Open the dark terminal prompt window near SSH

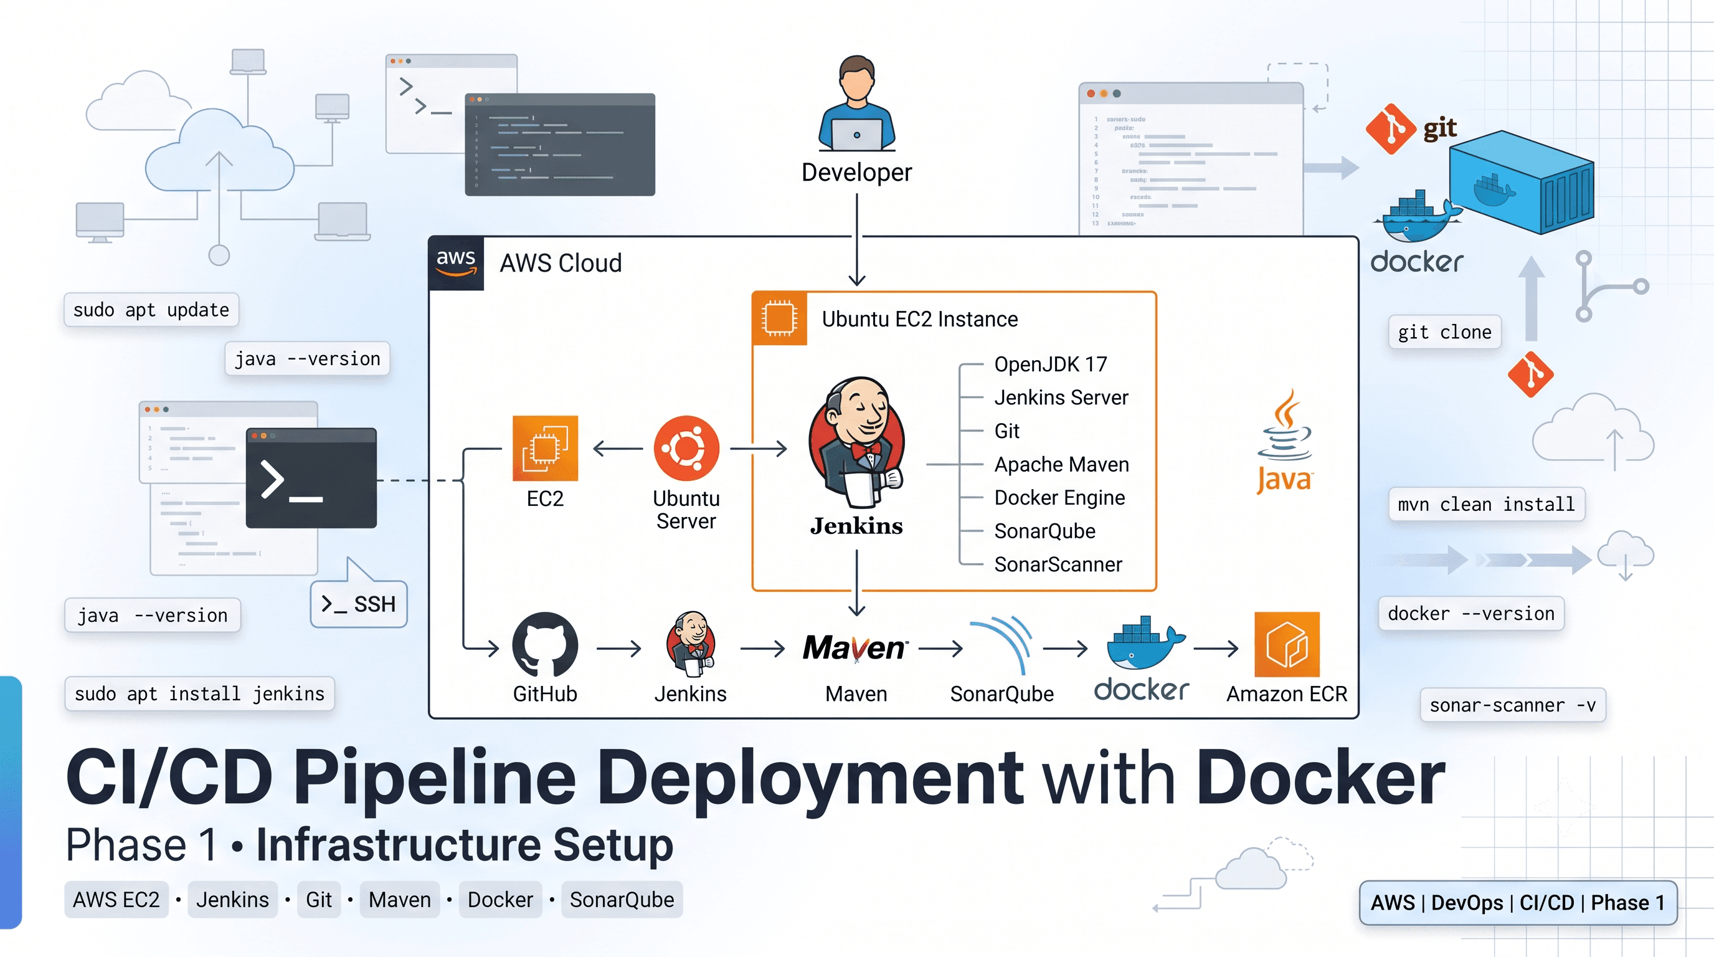click(311, 478)
